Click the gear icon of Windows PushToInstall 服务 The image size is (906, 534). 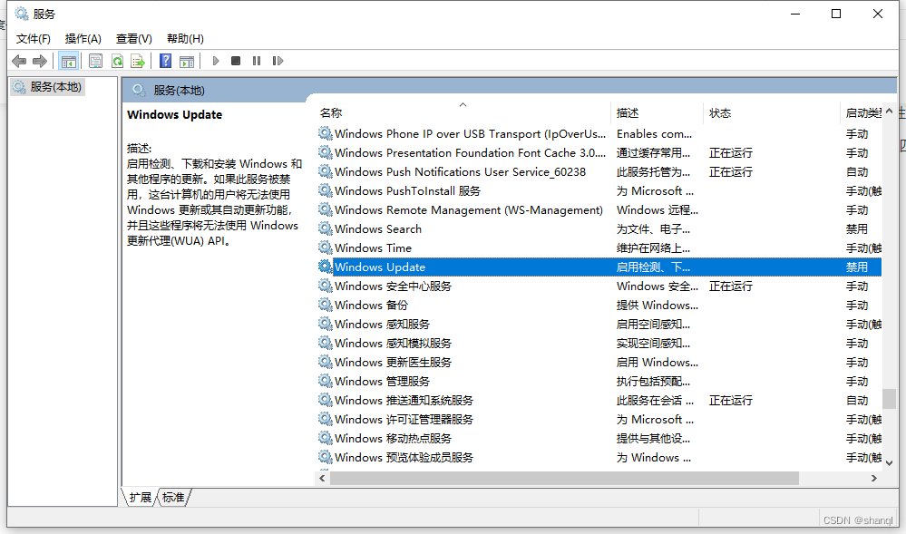326,190
